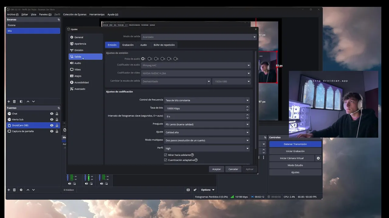
Task: Open Archivo menu in menu bar
Action: (x=13, y=15)
